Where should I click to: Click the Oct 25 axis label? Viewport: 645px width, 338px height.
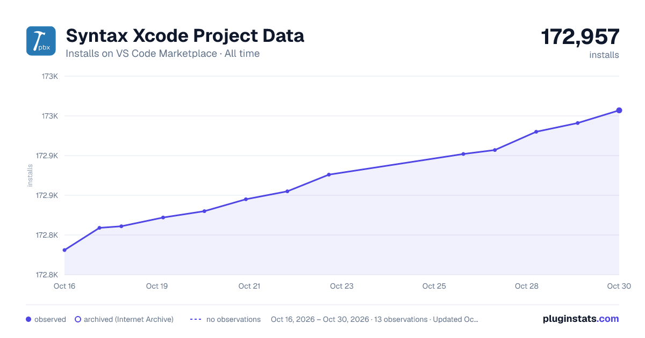coord(434,286)
